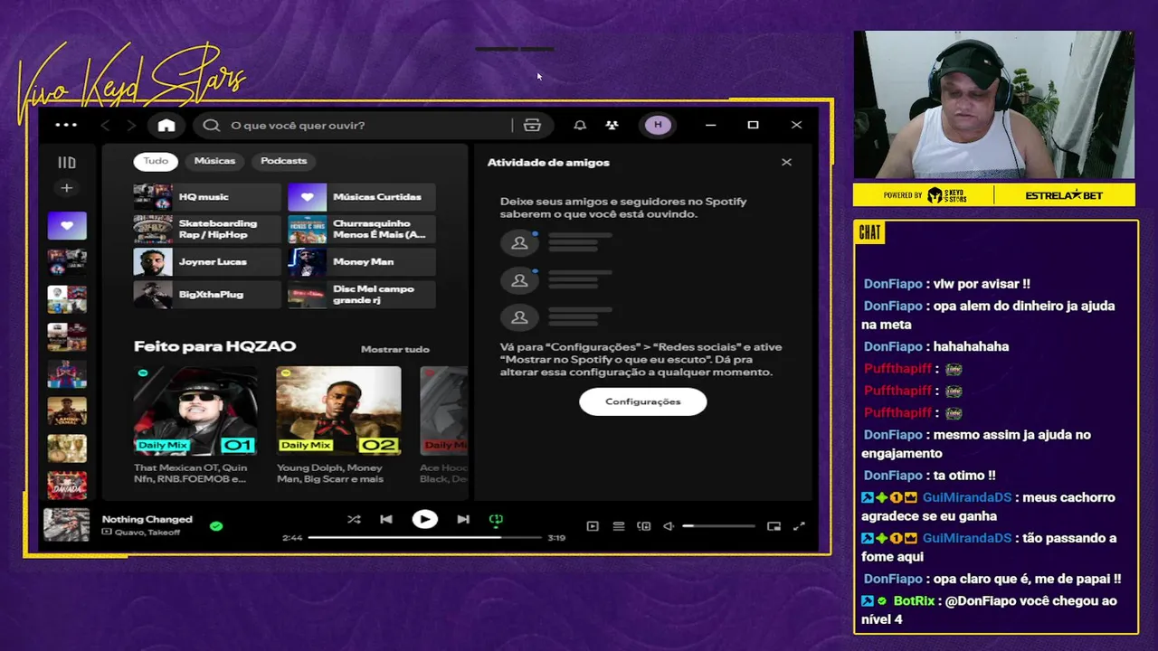The height and width of the screenshot is (651, 1158).
Task: Open 'Músicas Curtidas' tile
Action: click(x=361, y=197)
